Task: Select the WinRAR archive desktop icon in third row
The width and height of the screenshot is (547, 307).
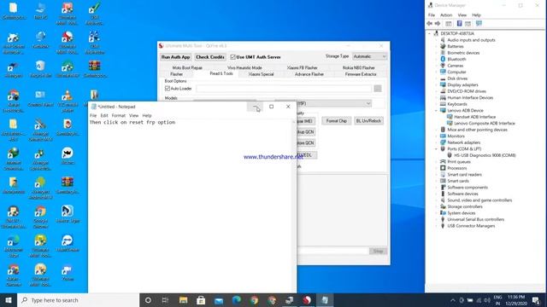Action: (94, 69)
